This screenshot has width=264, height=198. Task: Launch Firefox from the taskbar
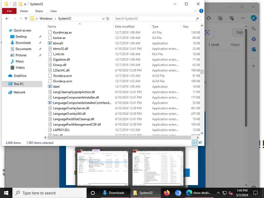[167, 193]
